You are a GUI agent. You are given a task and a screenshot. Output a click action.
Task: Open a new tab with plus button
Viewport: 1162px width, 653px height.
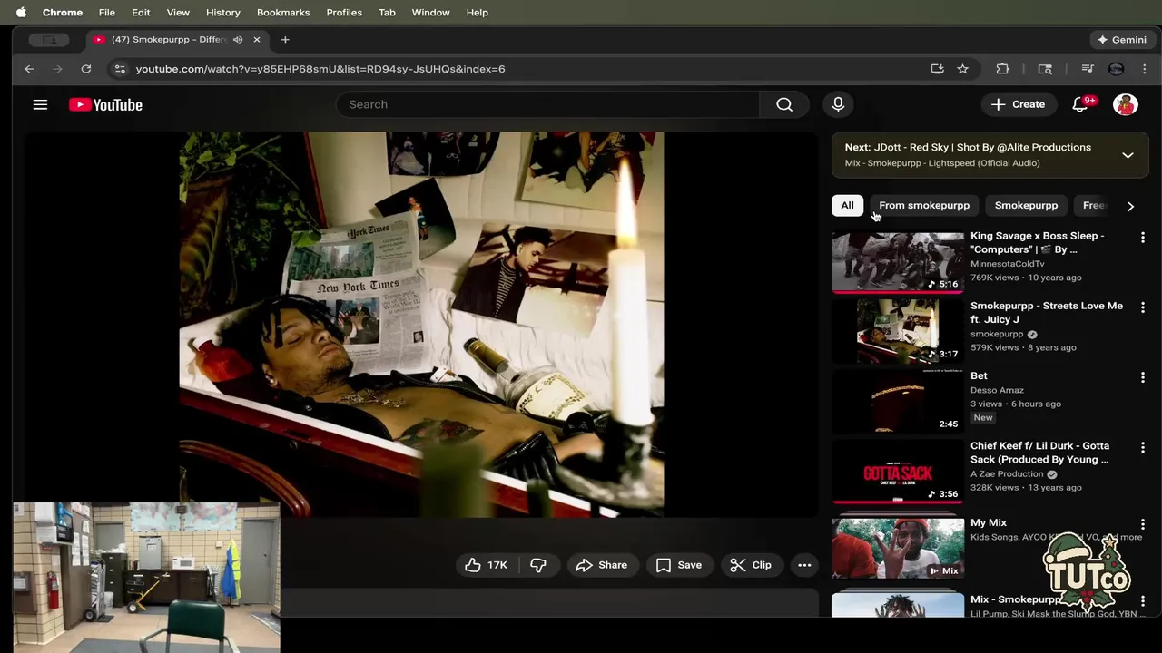[285, 40]
